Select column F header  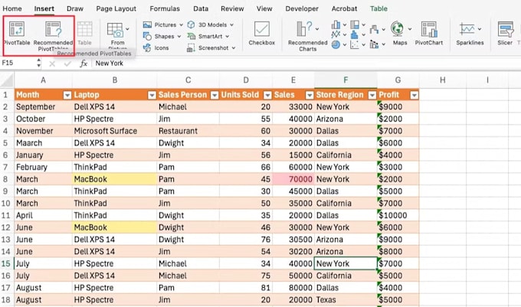click(x=346, y=80)
